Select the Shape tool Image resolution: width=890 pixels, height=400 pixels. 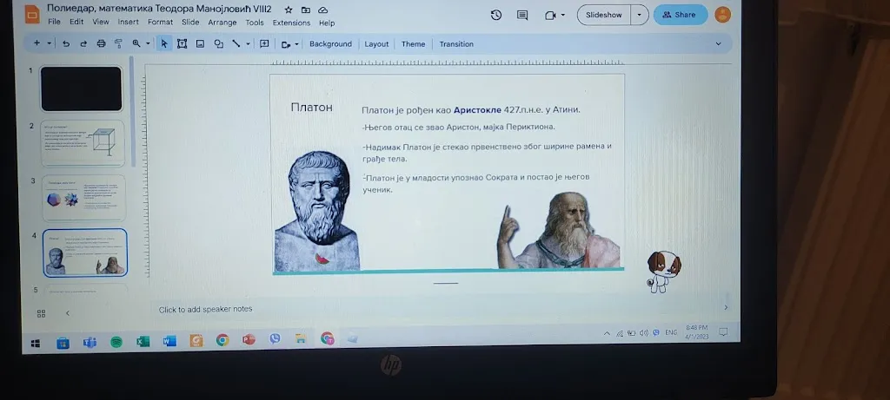pos(217,43)
